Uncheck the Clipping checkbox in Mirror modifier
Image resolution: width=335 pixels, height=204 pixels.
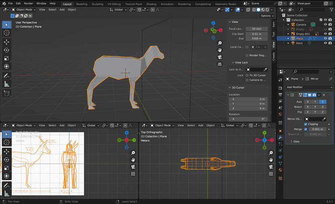coord(305,124)
